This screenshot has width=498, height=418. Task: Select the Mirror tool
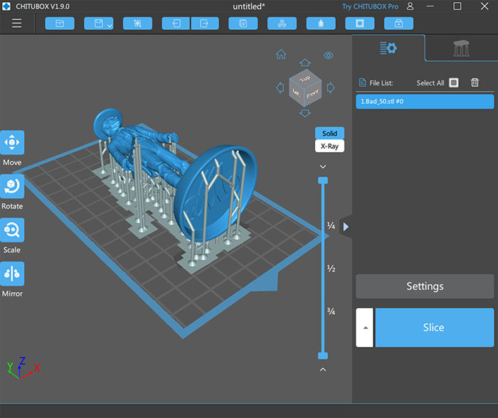[x=12, y=274]
